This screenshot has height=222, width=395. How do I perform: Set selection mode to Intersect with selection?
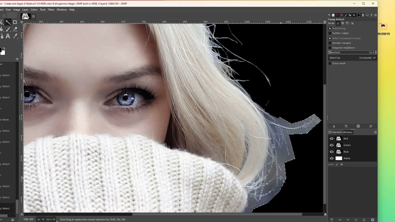(x=352, y=23)
